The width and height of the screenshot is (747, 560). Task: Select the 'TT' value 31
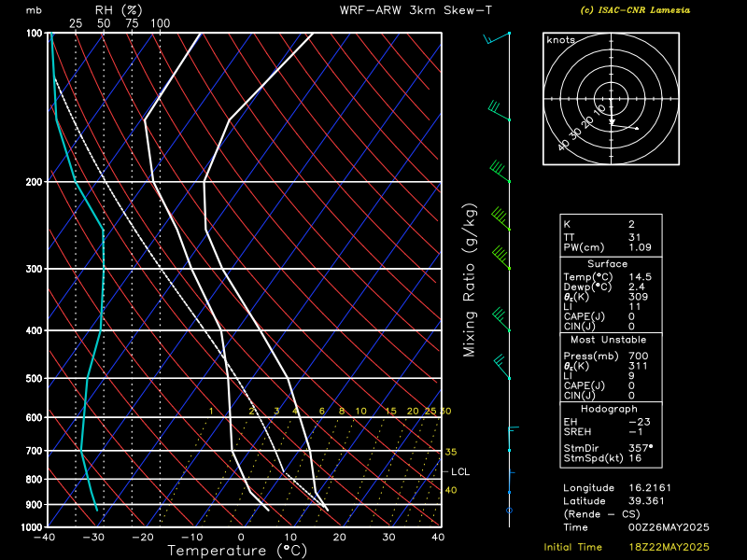pos(635,237)
